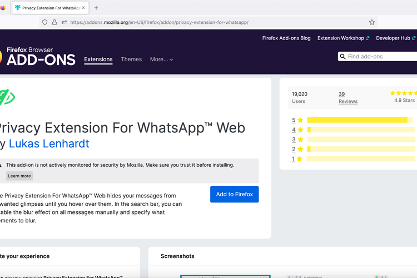This screenshot has height=278, width=417.
Task: Open the Firefox Add-ons Blog link
Action: 286,38
